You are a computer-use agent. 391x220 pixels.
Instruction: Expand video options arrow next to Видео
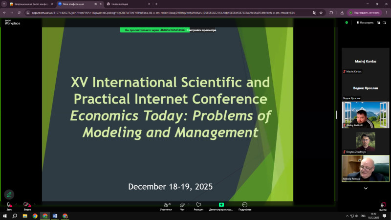tap(35, 204)
